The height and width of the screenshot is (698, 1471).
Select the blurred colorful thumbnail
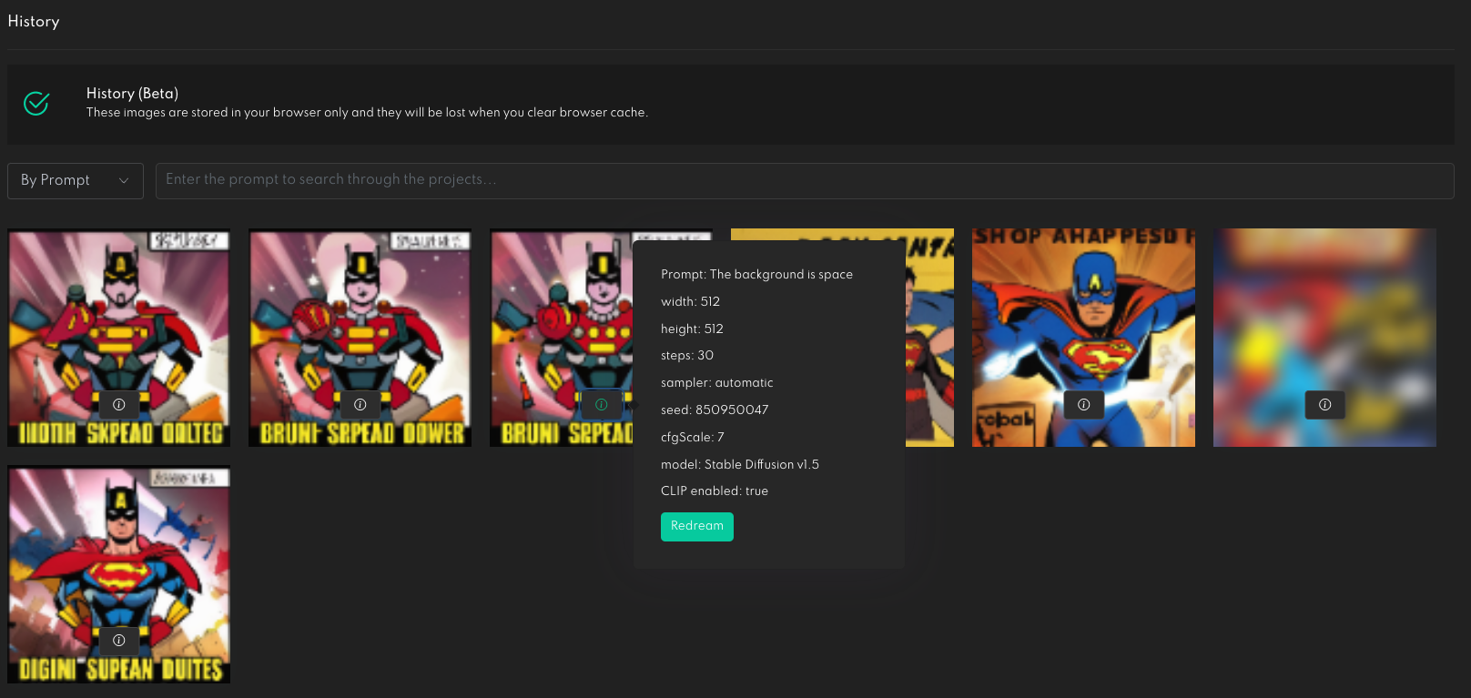(1324, 338)
